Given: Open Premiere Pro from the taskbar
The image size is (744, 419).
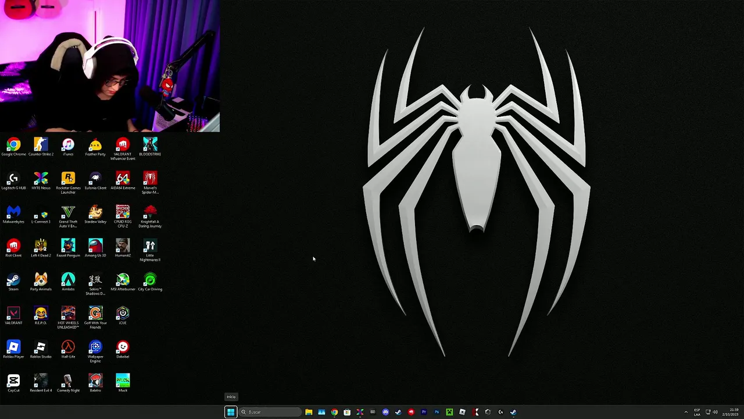Looking at the screenshot, I should 424,412.
